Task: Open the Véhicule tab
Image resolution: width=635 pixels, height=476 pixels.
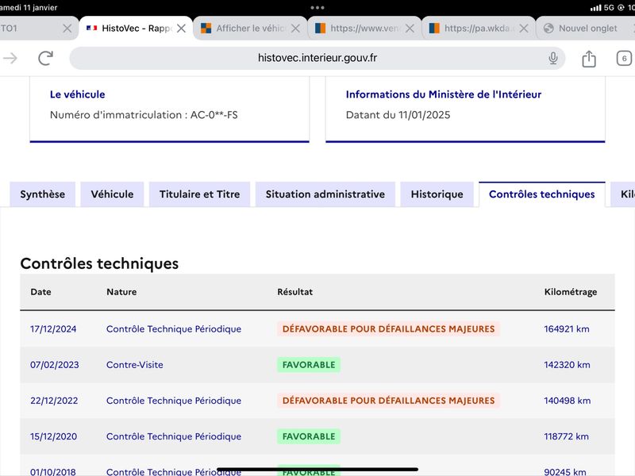Action: click(x=112, y=194)
